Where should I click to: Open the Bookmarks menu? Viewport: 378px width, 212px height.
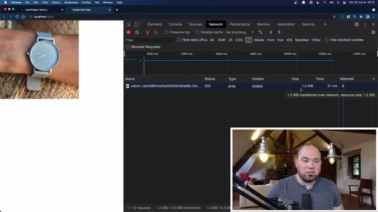coord(71,2)
